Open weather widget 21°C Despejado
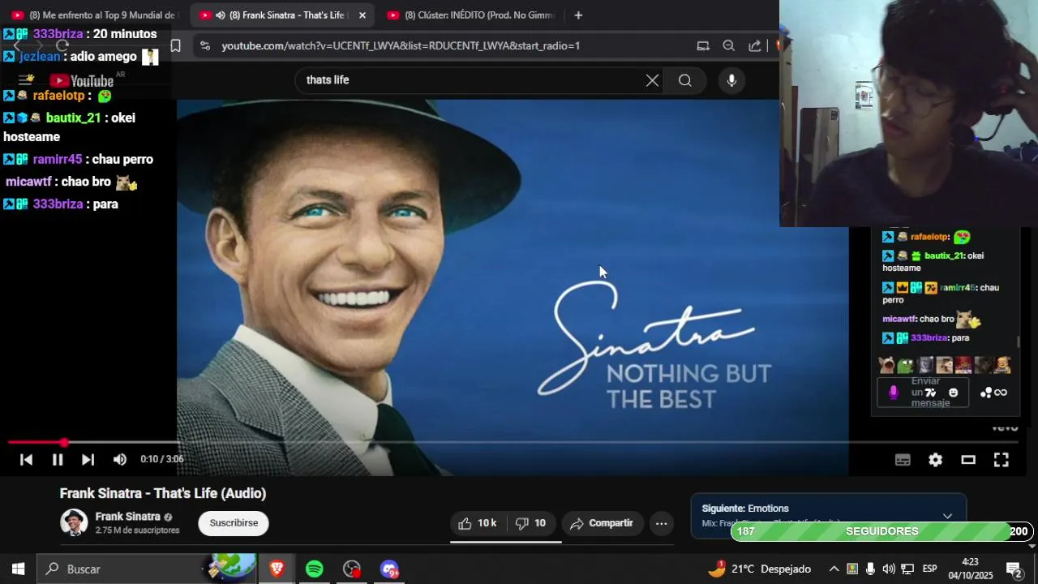Viewport: 1038px width, 584px height. click(759, 569)
